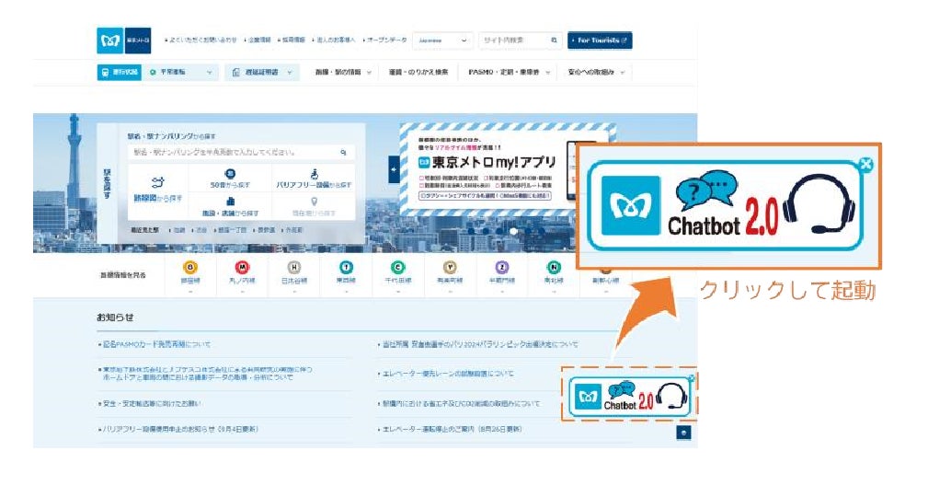The image size is (928, 485).
Task: Open the 採用情報 link
Action: coord(292,40)
